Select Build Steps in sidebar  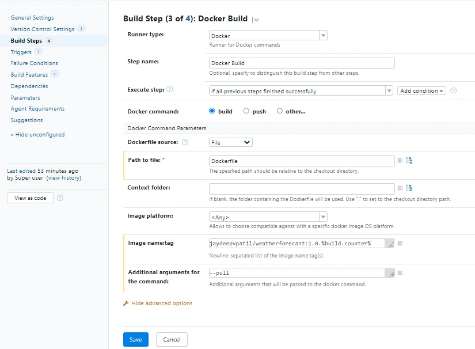(26, 40)
